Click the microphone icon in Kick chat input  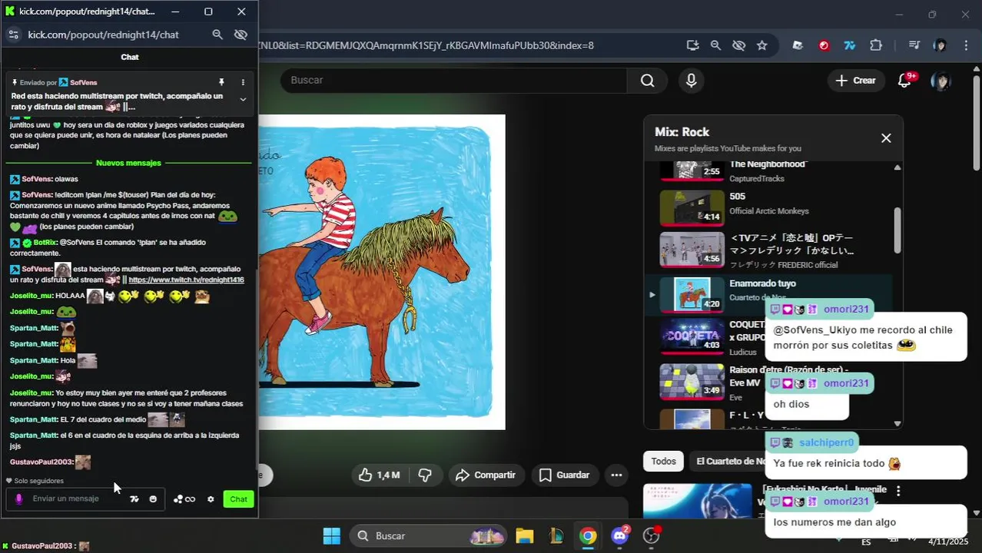(19, 499)
